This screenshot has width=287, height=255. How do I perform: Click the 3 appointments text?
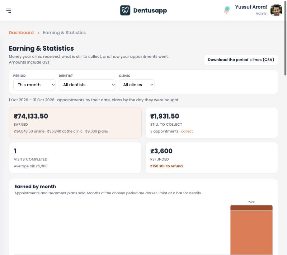pos(164,131)
